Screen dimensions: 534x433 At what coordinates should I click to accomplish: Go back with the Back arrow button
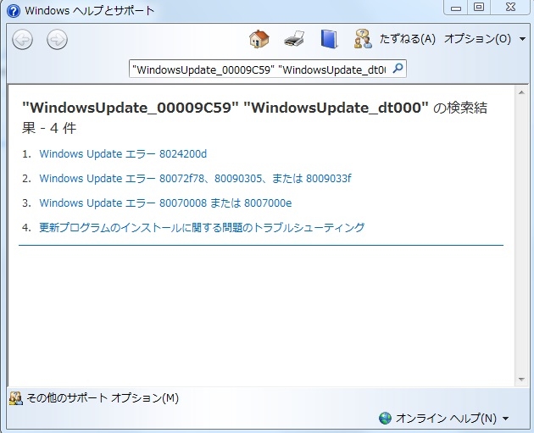coord(23,40)
